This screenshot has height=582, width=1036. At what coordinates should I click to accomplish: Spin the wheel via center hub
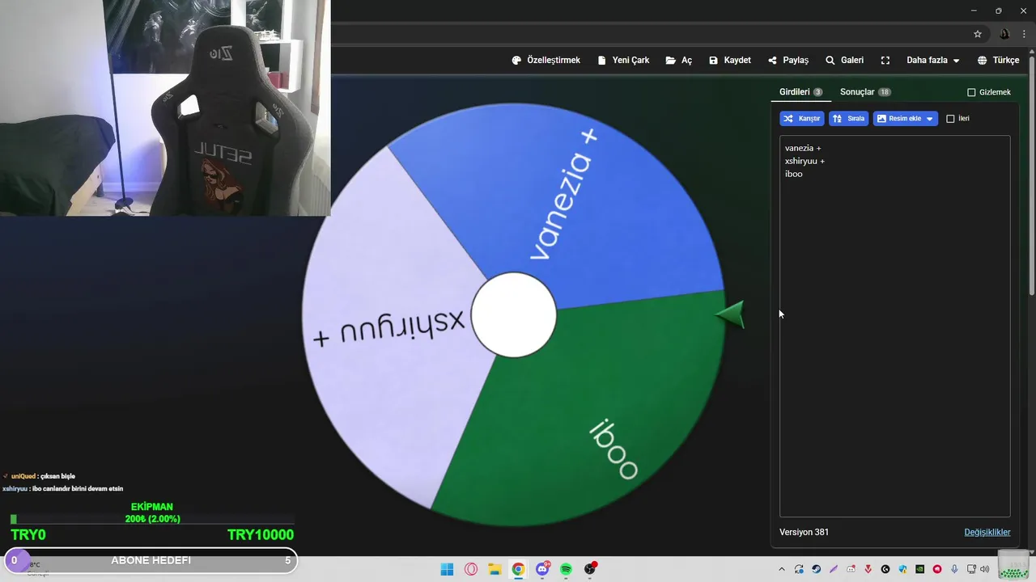[x=513, y=315]
